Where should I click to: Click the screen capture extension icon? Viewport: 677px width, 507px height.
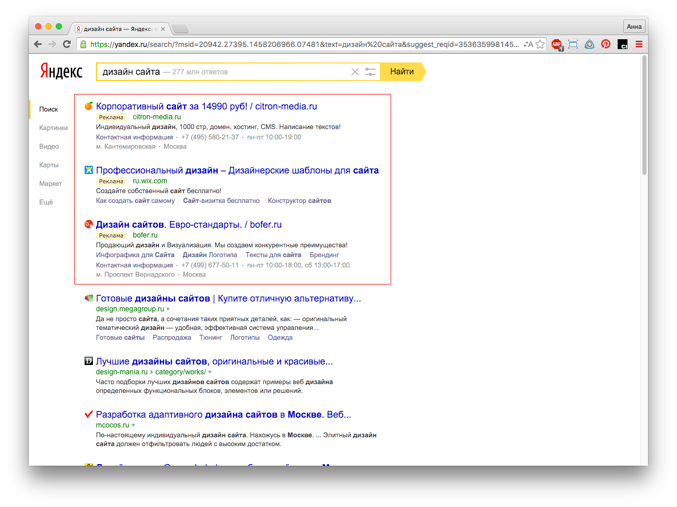[573, 44]
